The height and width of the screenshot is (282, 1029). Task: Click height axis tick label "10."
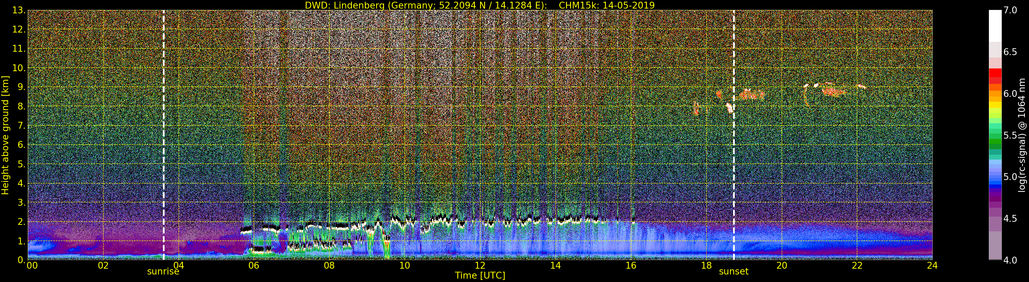(x=19, y=68)
